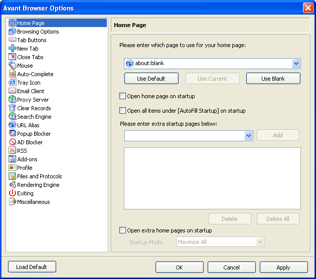Click the Use Blank button
Image resolution: width=316 pixels, height=279 pixels.
273,79
